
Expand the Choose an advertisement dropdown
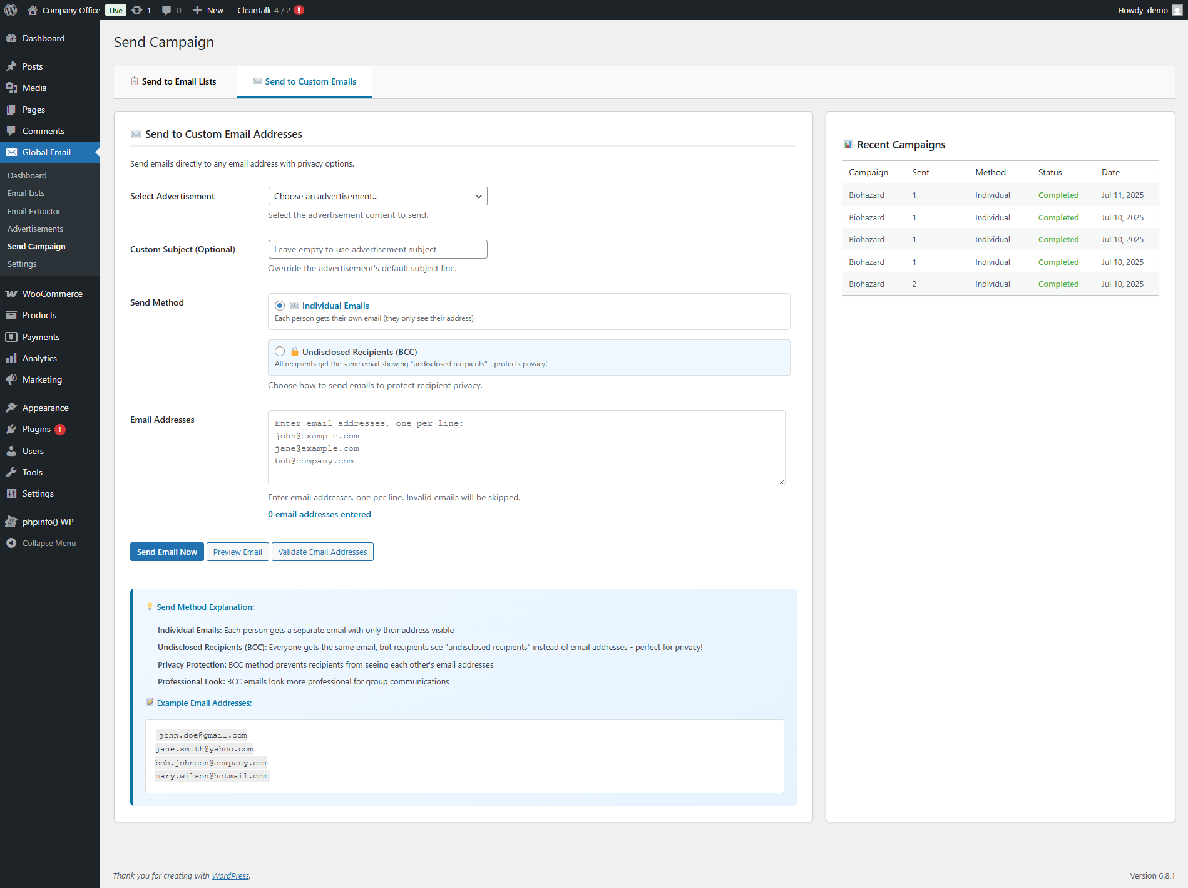point(377,196)
